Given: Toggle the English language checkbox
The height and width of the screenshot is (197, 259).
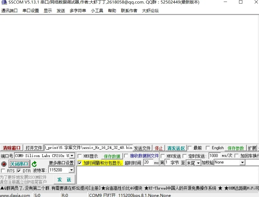Looking at the screenshot, I should (208, 148).
